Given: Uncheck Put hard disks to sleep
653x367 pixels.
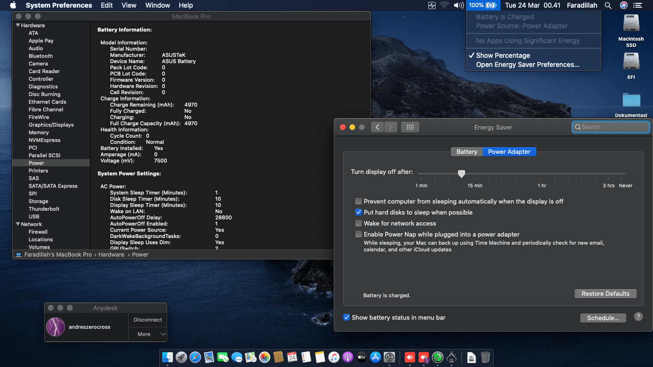Looking at the screenshot, I should coord(359,212).
